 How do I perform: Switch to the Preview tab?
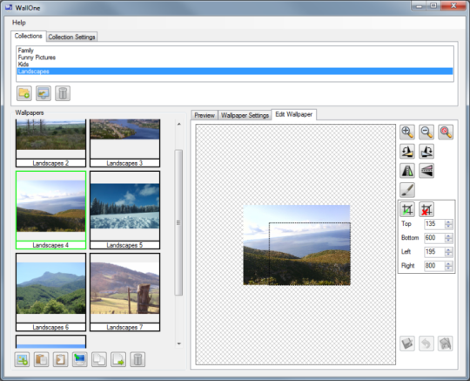[205, 115]
